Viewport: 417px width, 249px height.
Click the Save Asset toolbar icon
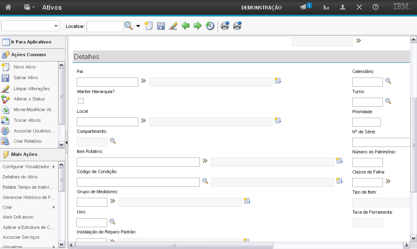coord(161,26)
